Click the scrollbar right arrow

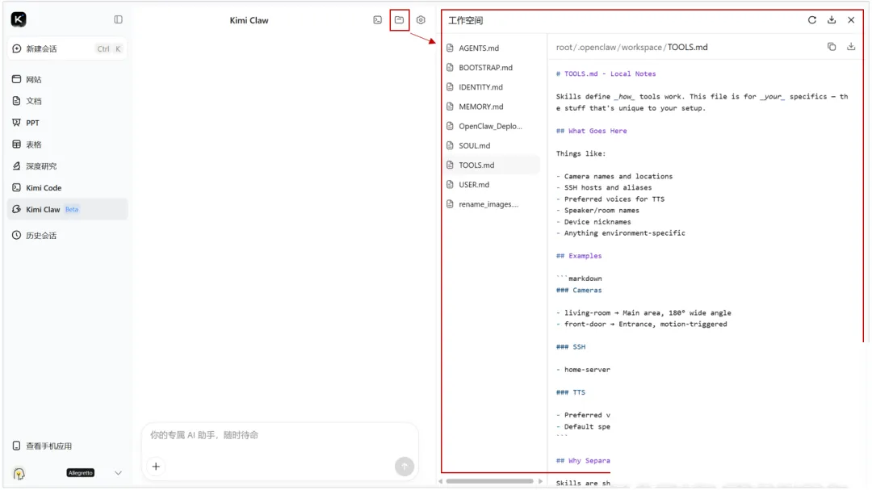(x=540, y=482)
